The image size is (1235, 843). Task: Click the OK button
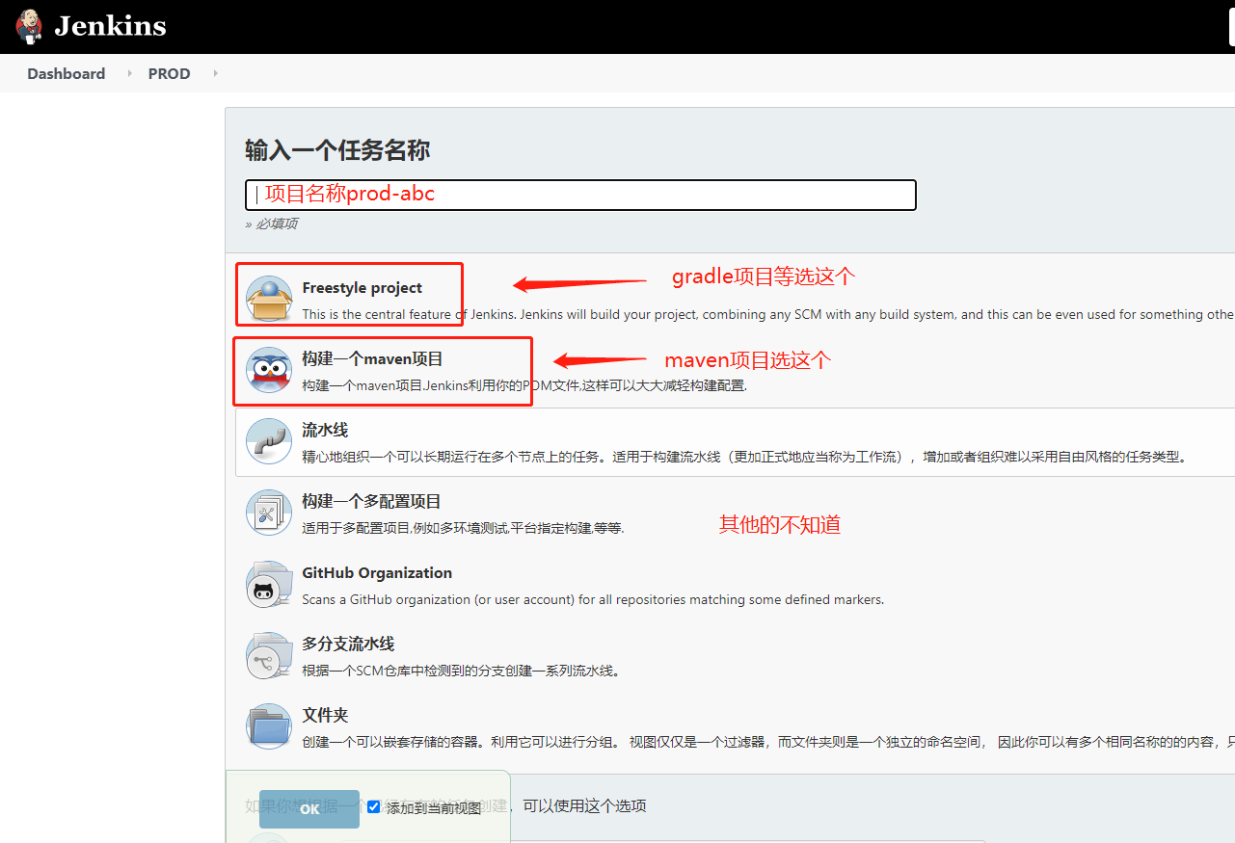click(309, 809)
